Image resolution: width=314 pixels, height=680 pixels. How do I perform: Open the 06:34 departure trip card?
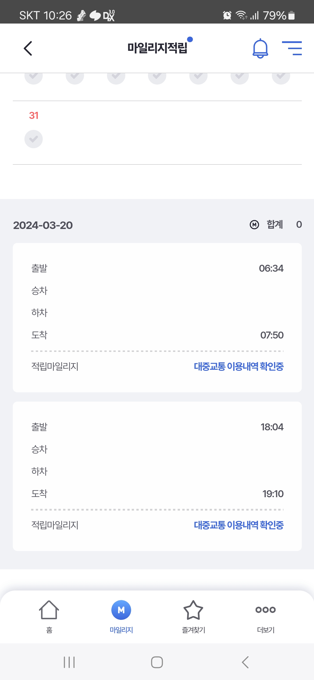[157, 302]
